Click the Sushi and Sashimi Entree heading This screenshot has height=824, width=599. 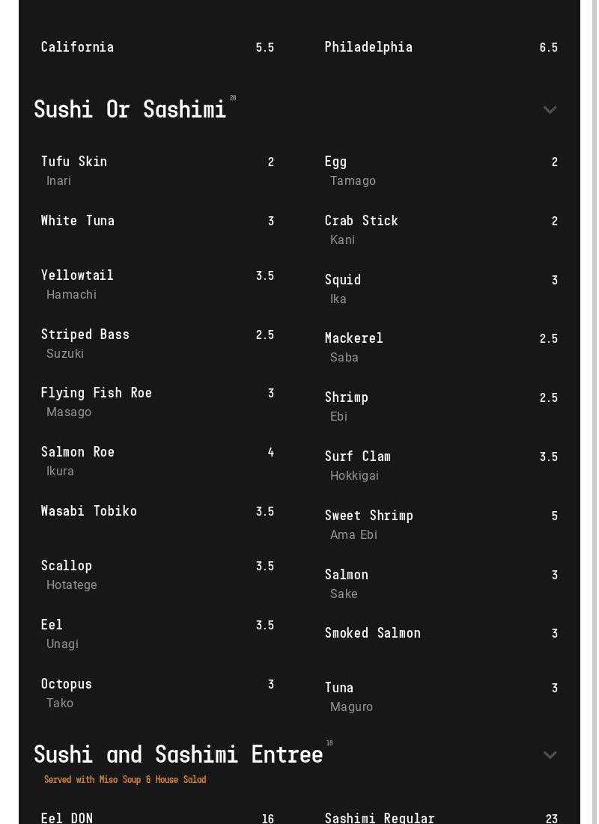[x=178, y=754]
